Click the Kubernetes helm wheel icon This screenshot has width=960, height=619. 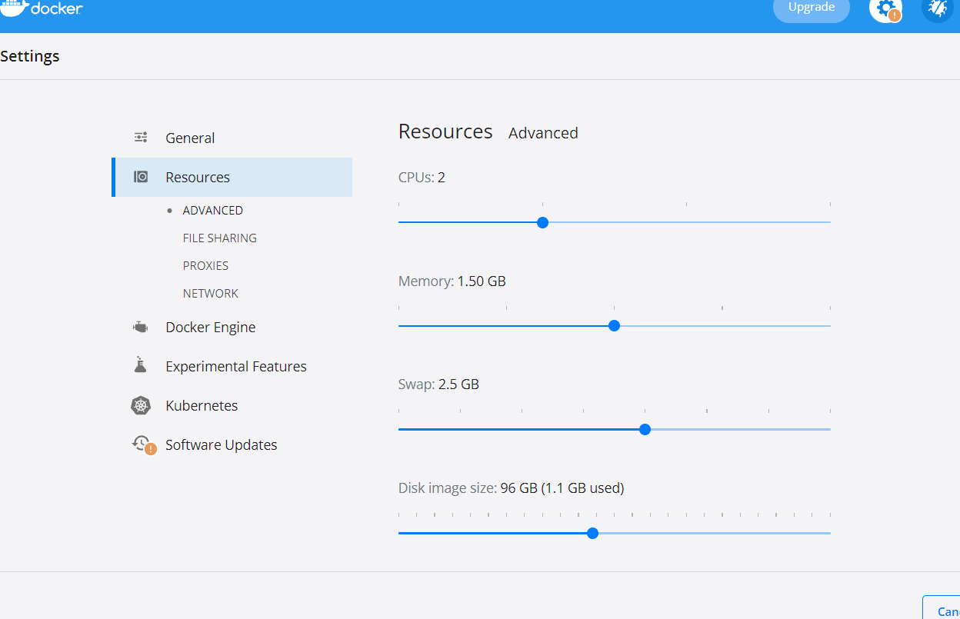tap(141, 406)
